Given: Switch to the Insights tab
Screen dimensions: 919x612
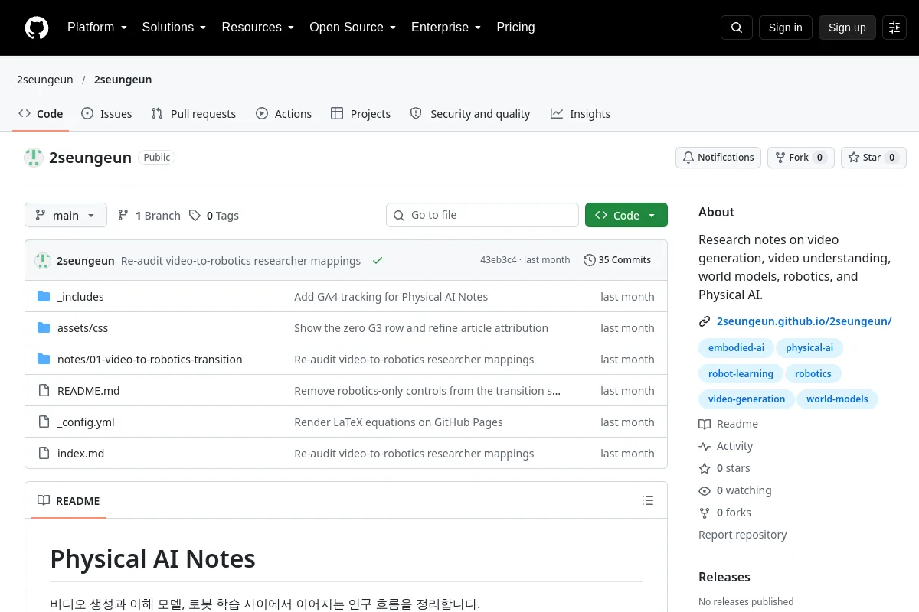Looking at the screenshot, I should [581, 114].
